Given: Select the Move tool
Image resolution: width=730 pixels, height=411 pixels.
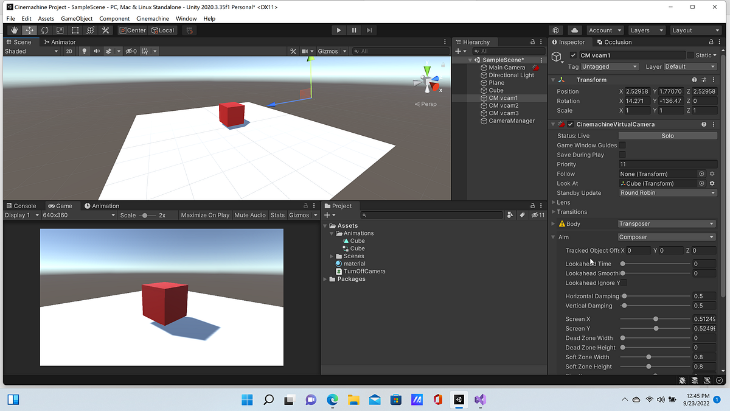Looking at the screenshot, I should pyautogui.click(x=29, y=30).
